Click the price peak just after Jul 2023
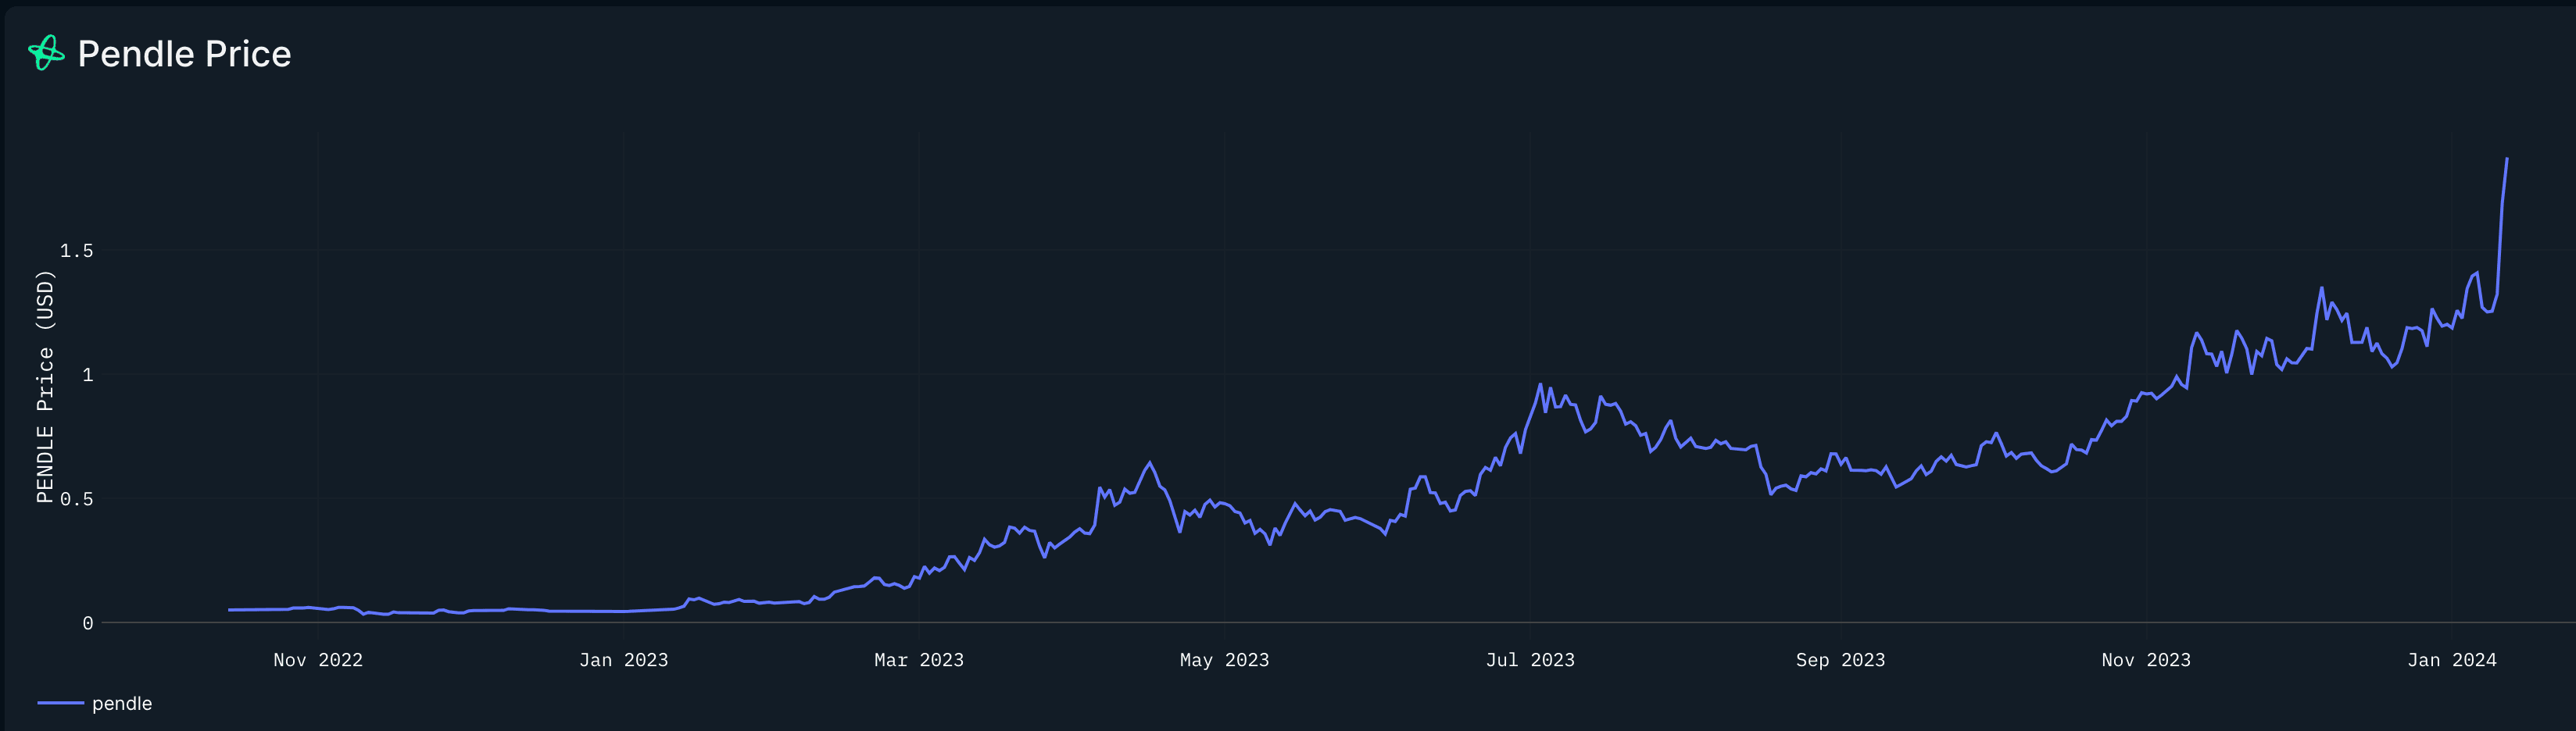Image resolution: width=2576 pixels, height=731 pixels. click(x=1540, y=384)
